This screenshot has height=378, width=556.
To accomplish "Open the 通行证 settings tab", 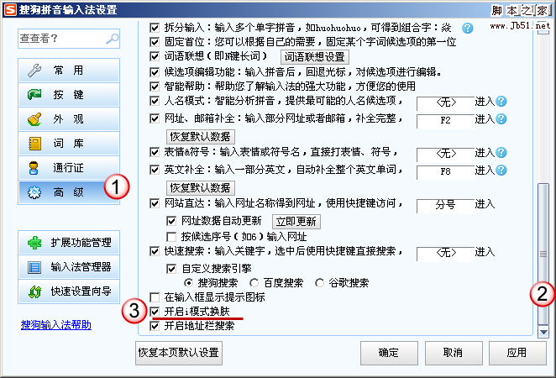I will (69, 168).
